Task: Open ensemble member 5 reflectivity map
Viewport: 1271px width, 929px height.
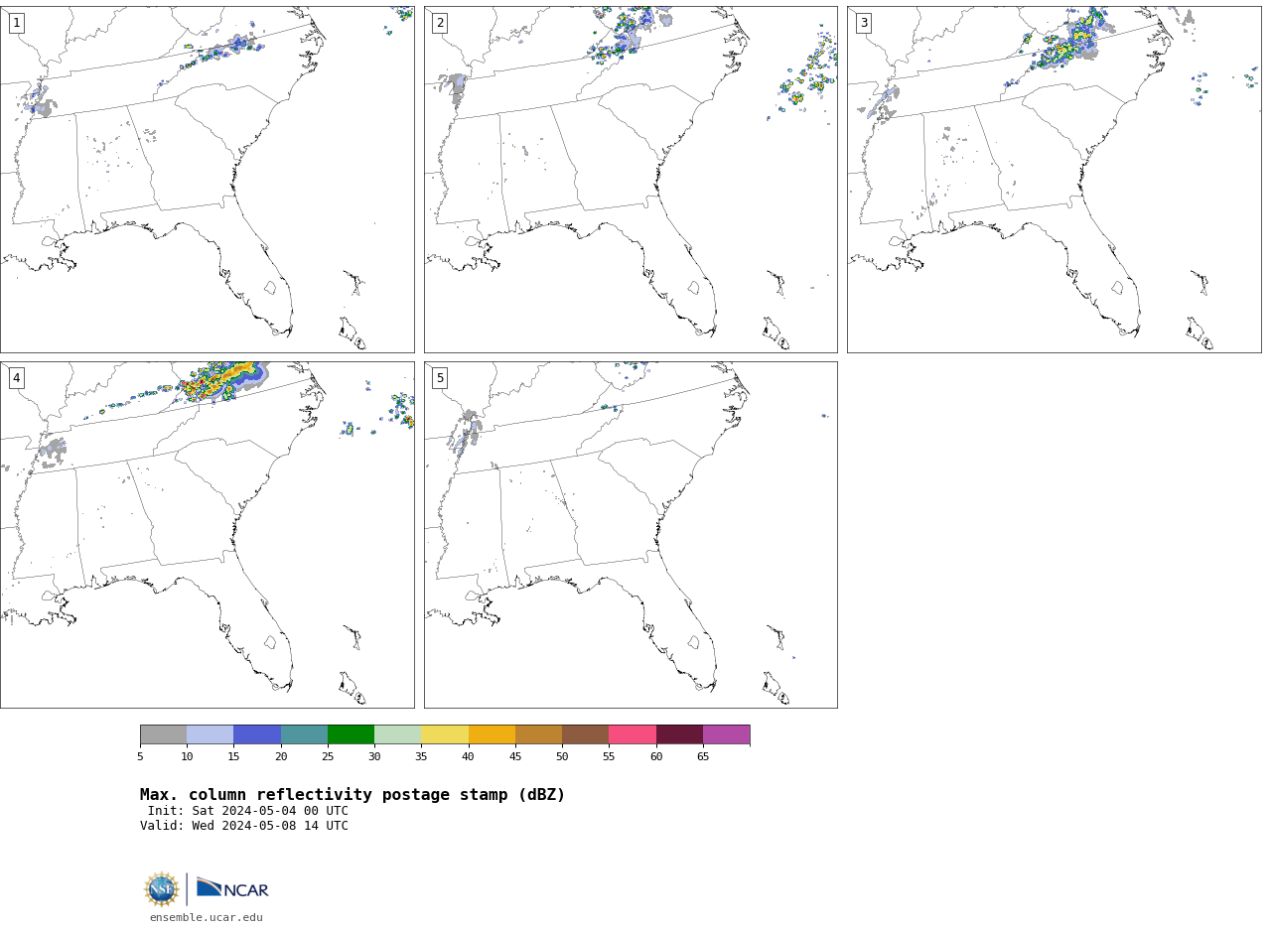Action: (x=631, y=535)
